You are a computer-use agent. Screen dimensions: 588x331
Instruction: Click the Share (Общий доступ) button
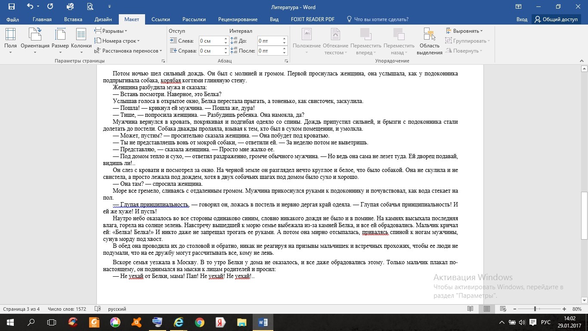pos(556,19)
